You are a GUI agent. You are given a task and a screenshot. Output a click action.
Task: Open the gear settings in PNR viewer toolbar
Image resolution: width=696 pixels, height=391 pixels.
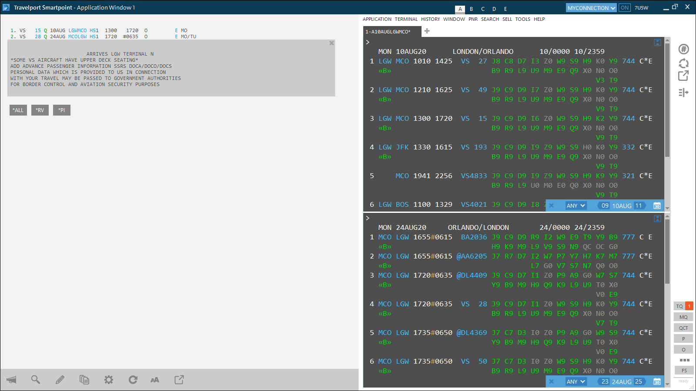(x=109, y=380)
